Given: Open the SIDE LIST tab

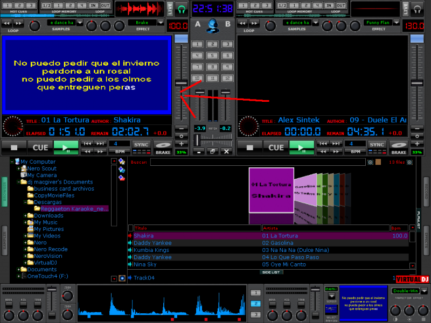Looking at the screenshot, I should pos(271,272).
